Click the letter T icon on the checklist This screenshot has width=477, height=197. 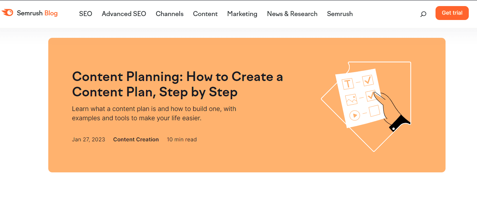pyautogui.click(x=348, y=84)
